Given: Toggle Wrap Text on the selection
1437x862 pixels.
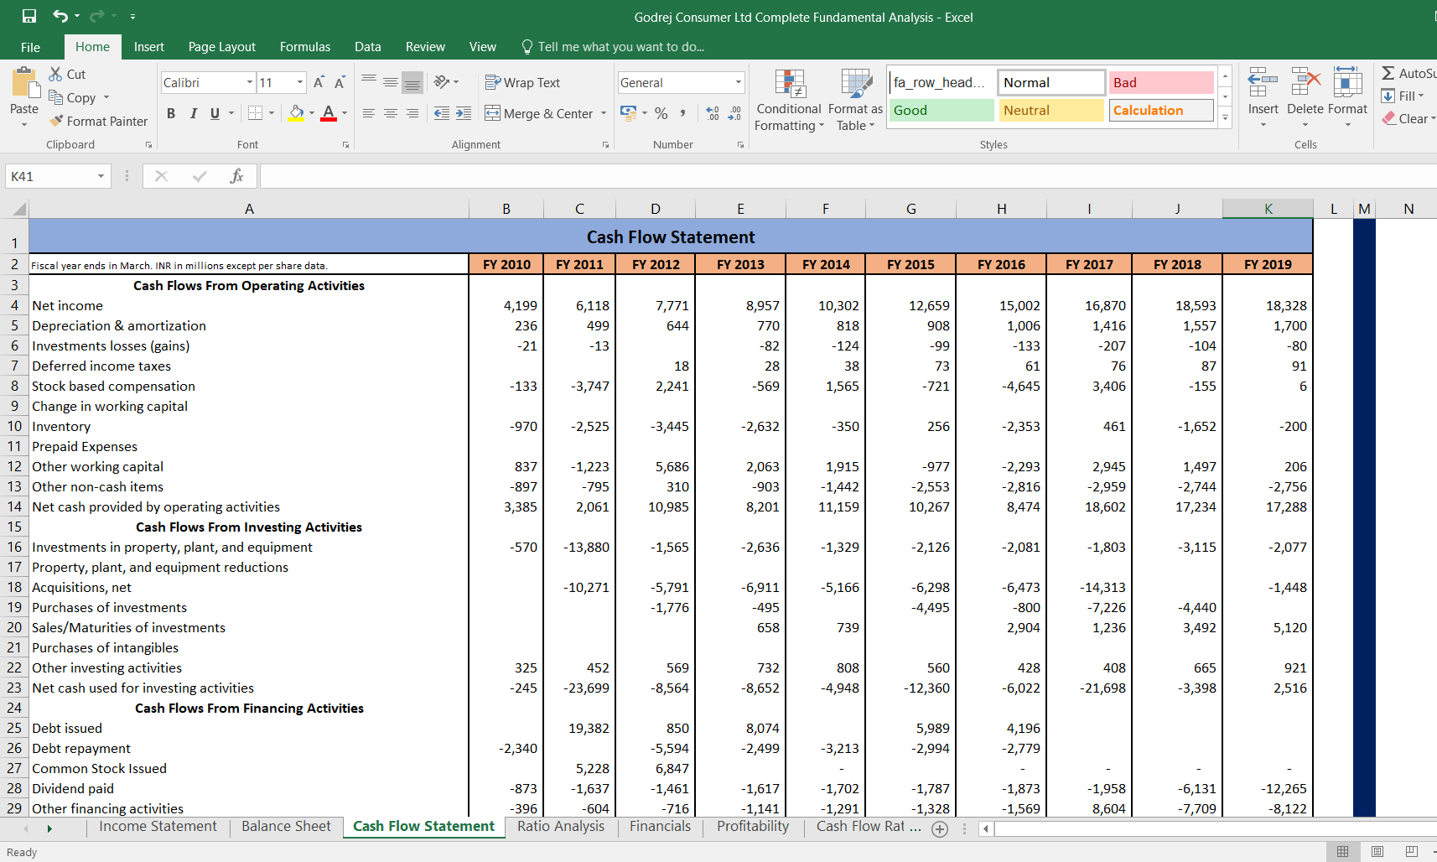Looking at the screenshot, I should [x=522, y=82].
